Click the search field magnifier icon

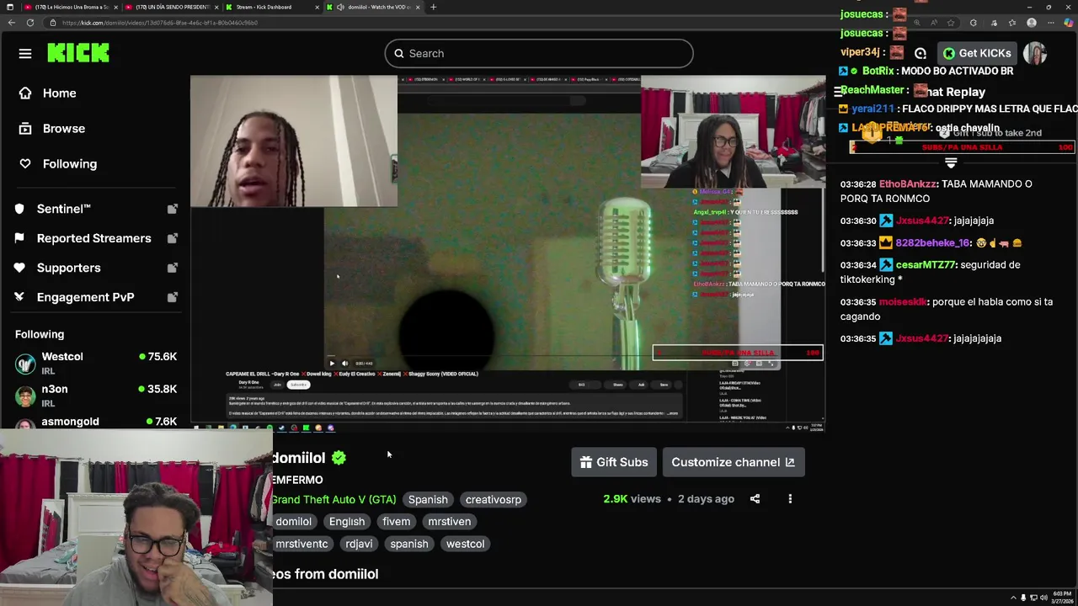coord(399,54)
